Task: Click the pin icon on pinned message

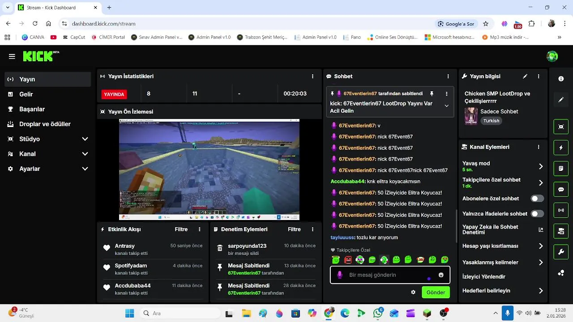Action: [432, 94]
